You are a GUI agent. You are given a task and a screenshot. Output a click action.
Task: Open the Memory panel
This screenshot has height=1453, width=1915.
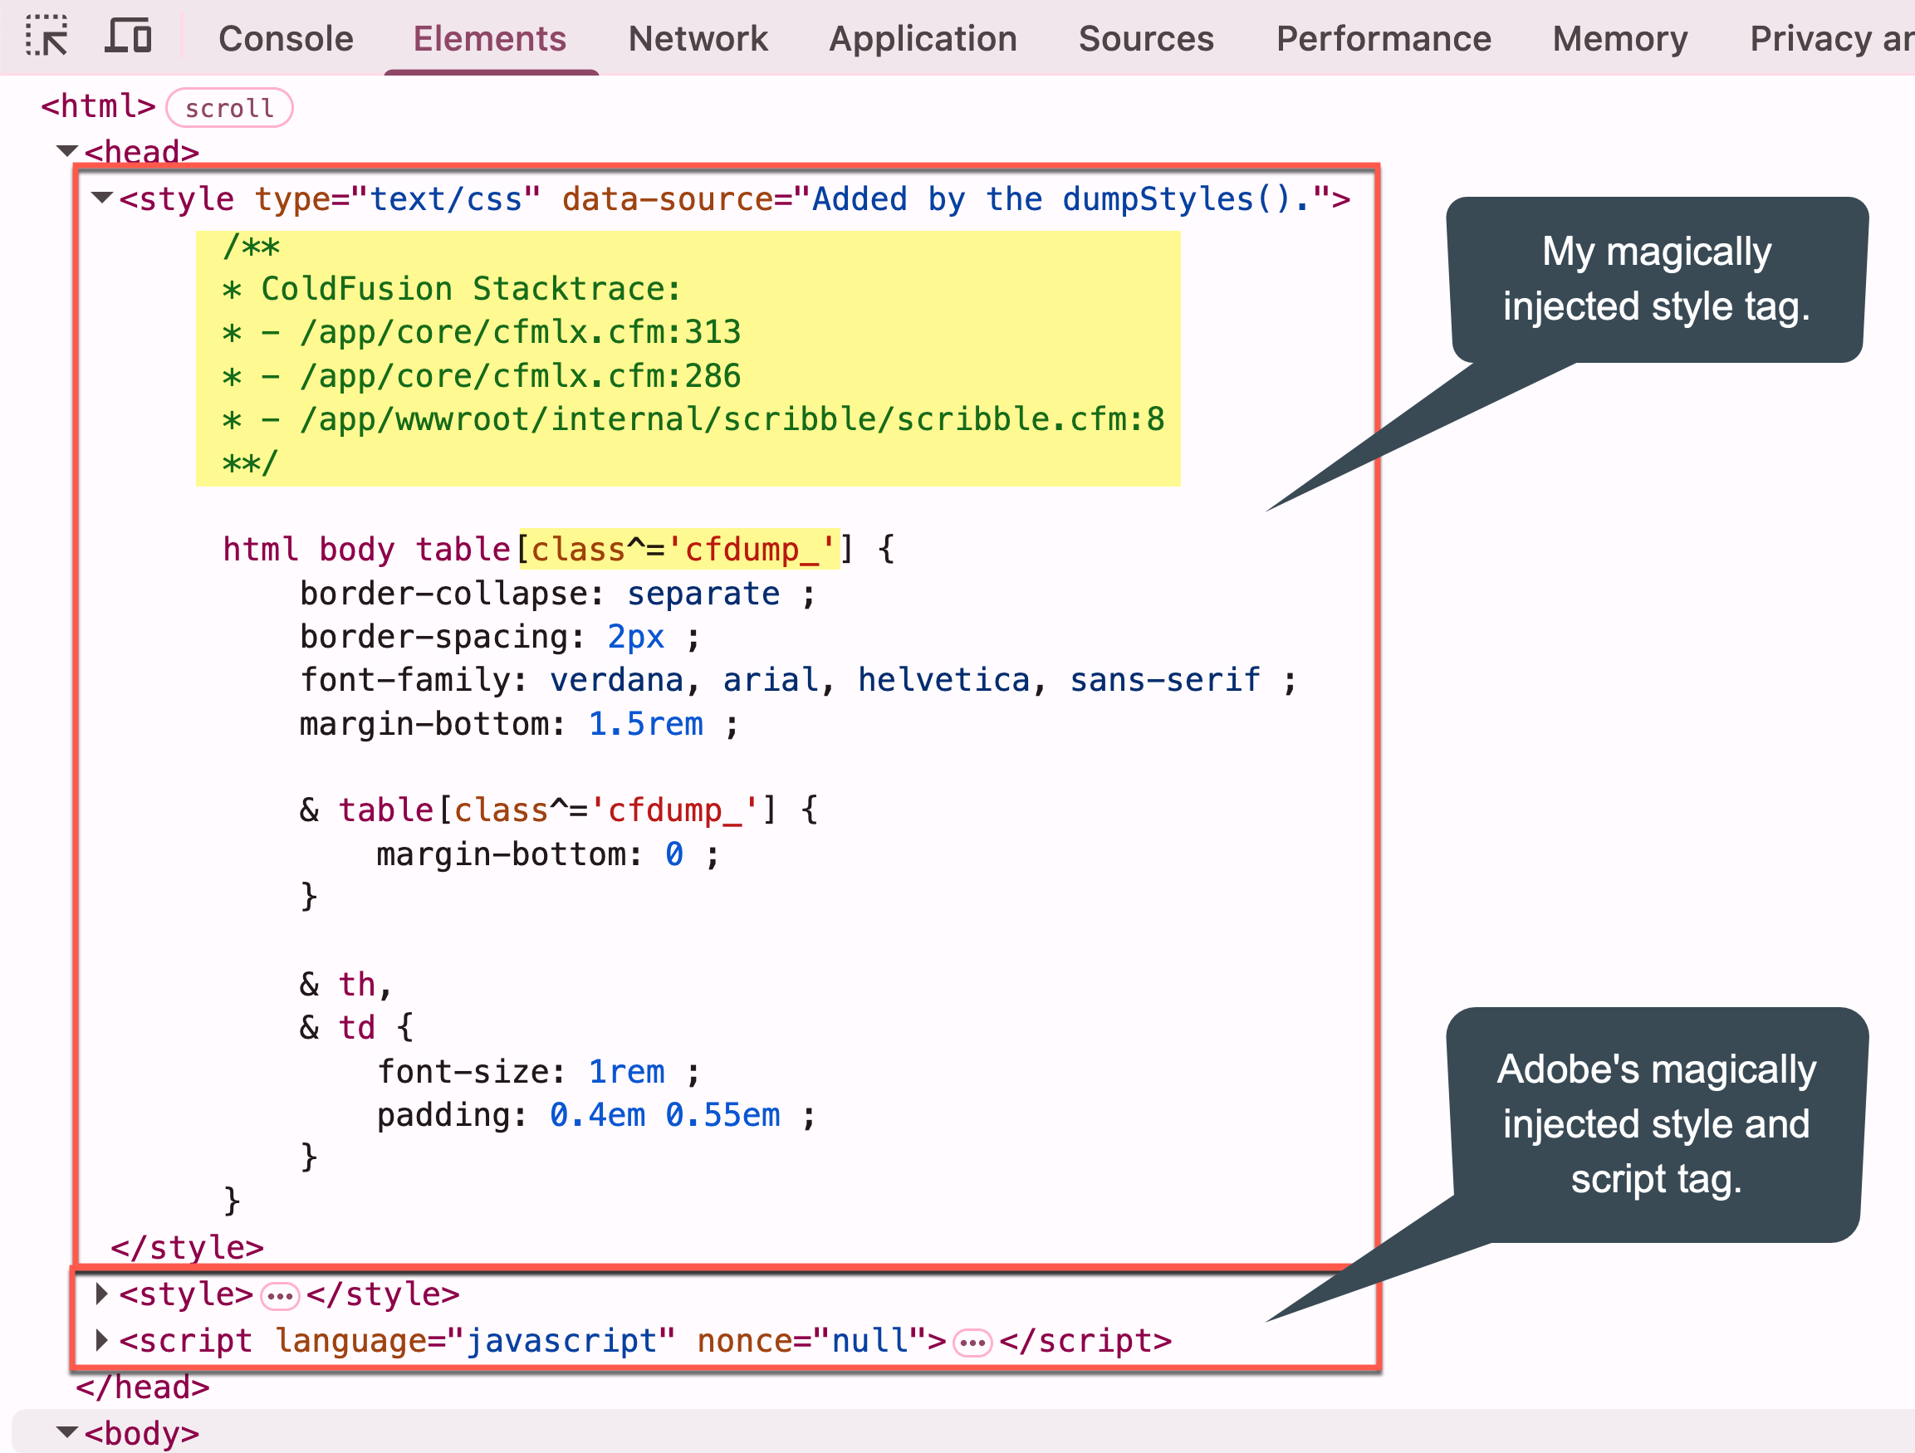pos(1619,38)
